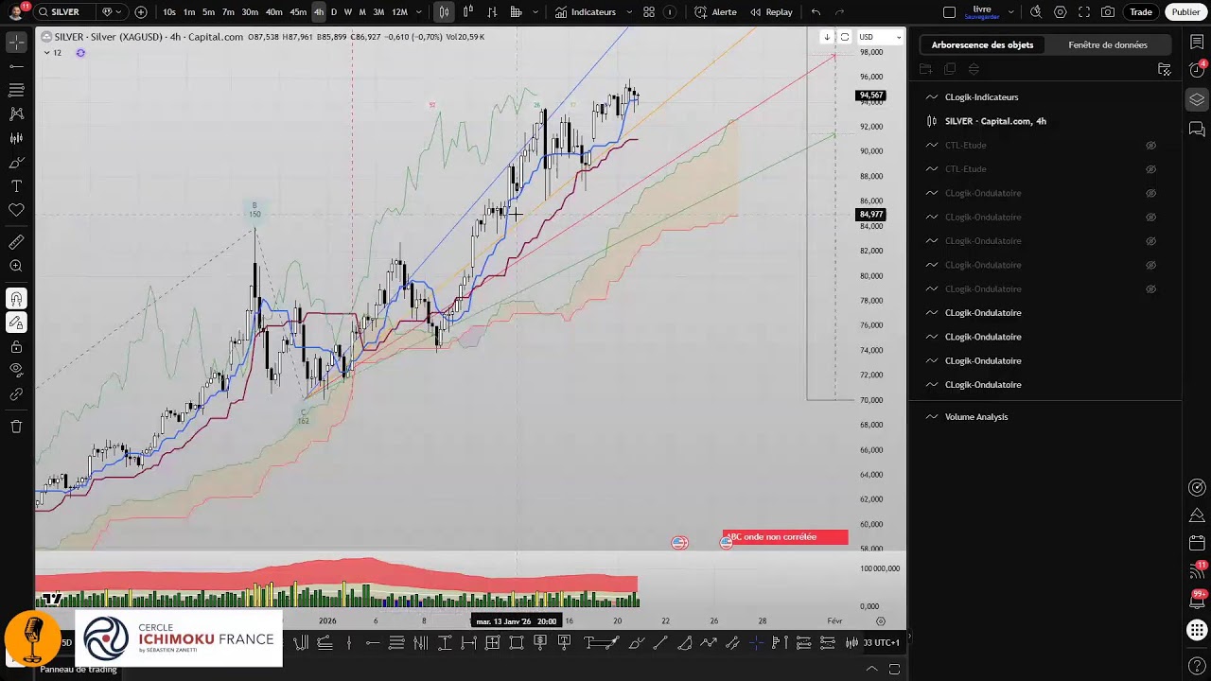This screenshot has width=1211, height=681.
Task: Open the Fibonacci and Gann tools group
Action: click(x=16, y=90)
